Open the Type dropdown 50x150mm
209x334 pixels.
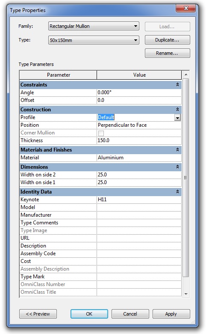(x=94, y=40)
